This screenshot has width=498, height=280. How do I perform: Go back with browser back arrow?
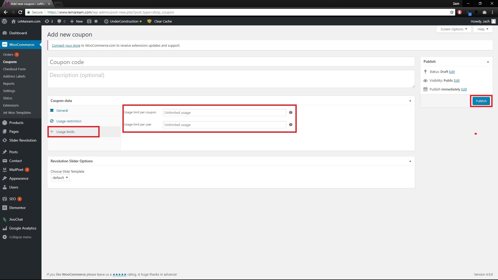6,12
